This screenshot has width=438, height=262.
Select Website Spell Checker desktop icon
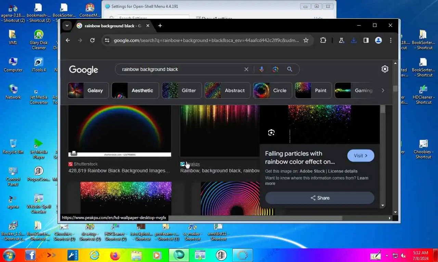coord(39,204)
